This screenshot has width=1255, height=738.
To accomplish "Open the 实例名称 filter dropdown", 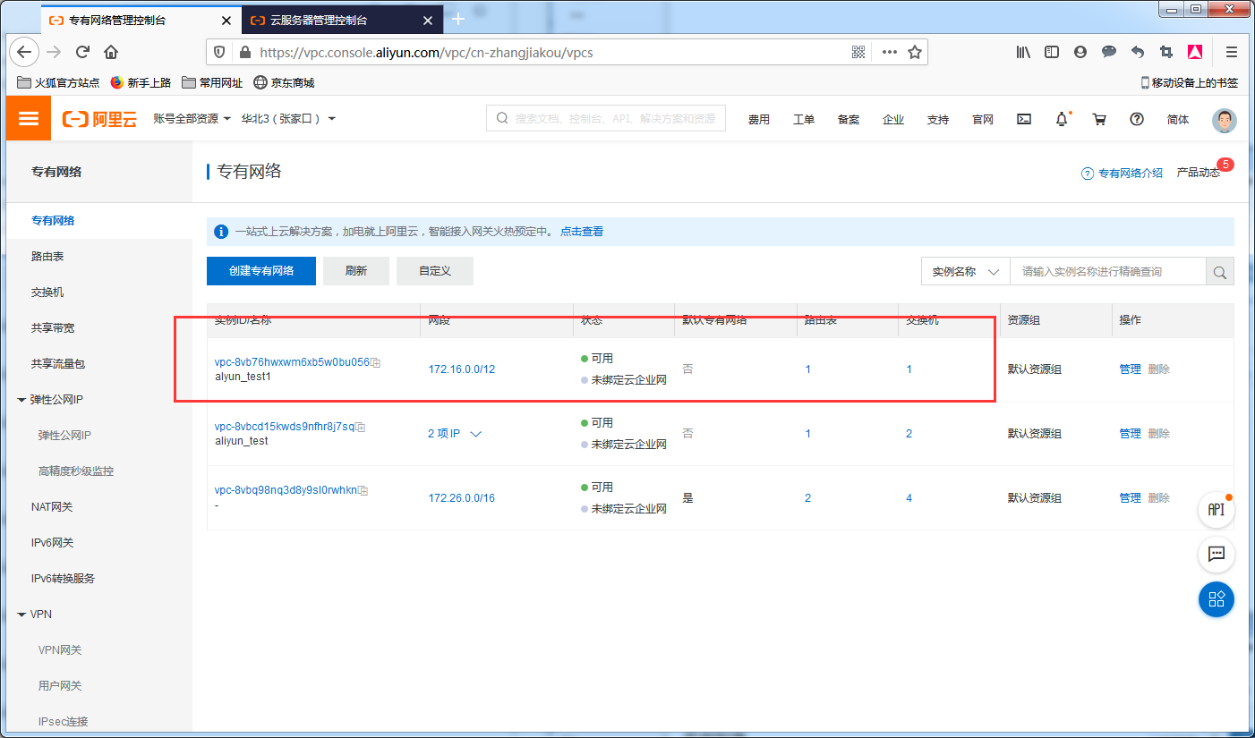I will [x=965, y=271].
